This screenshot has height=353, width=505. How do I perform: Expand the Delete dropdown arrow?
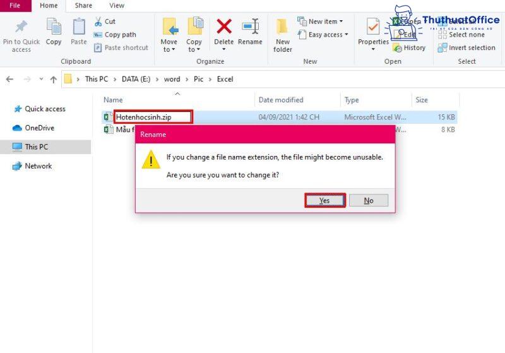[x=224, y=49]
